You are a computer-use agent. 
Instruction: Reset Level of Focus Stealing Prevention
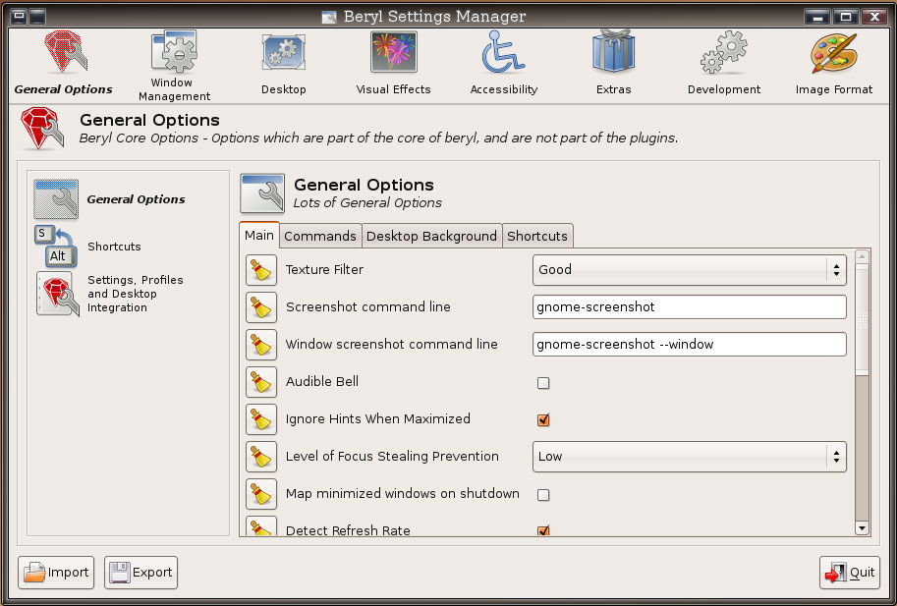tap(261, 456)
